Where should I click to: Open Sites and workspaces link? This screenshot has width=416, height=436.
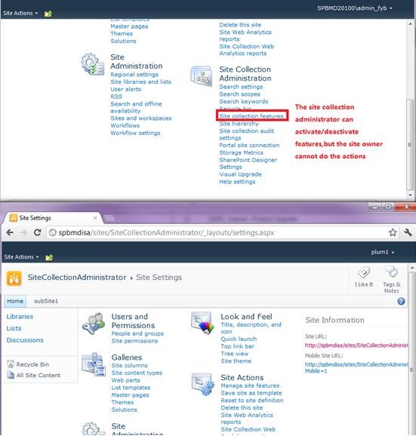[x=140, y=118]
